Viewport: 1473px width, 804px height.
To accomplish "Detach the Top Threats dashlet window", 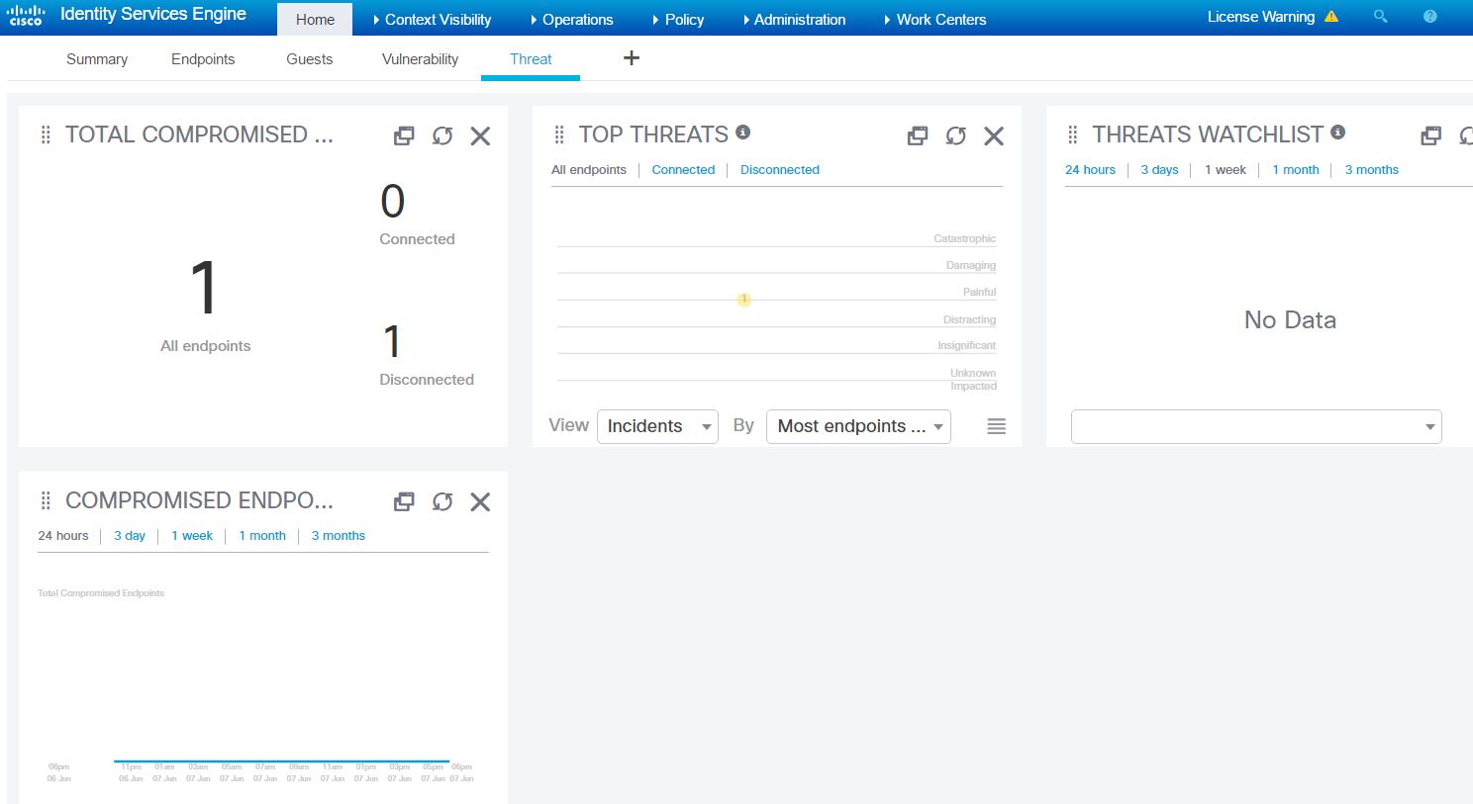I will (x=918, y=136).
